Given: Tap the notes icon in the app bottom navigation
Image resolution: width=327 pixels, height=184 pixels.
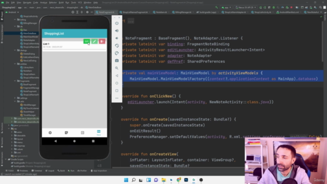Looking at the screenshot, I should click(x=66, y=133).
